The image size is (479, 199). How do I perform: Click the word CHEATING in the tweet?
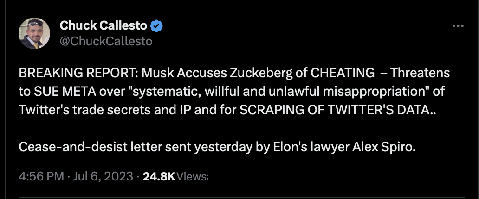pos(342,74)
